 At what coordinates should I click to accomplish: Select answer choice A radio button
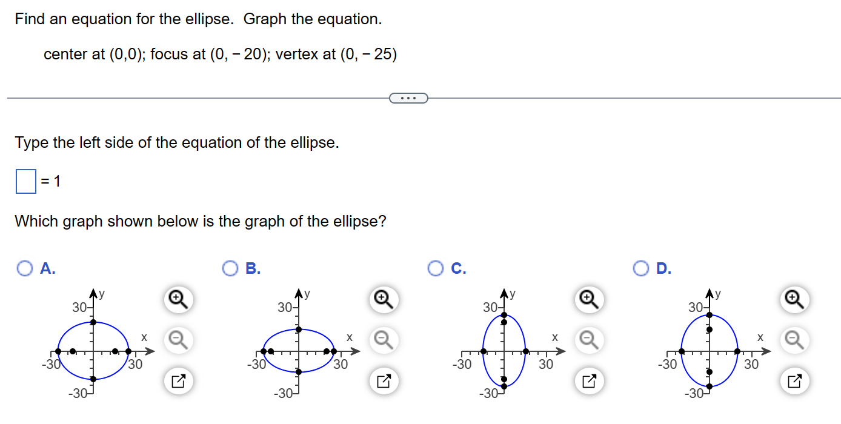click(x=24, y=268)
